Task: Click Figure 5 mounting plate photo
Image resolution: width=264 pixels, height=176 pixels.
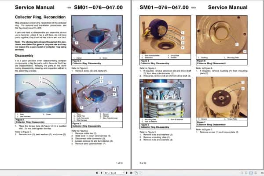Action: [x=165, y=98]
